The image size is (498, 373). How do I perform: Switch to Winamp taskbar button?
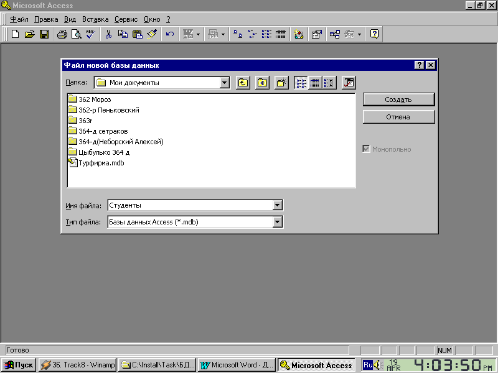(77, 365)
